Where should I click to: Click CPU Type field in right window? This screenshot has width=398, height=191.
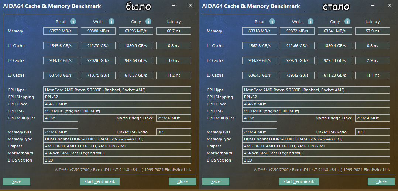click(316, 90)
